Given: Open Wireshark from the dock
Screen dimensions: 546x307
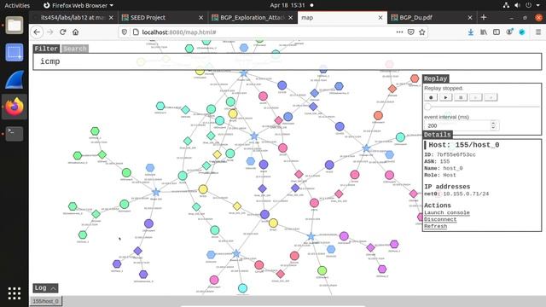Looking at the screenshot, I should point(15,79).
